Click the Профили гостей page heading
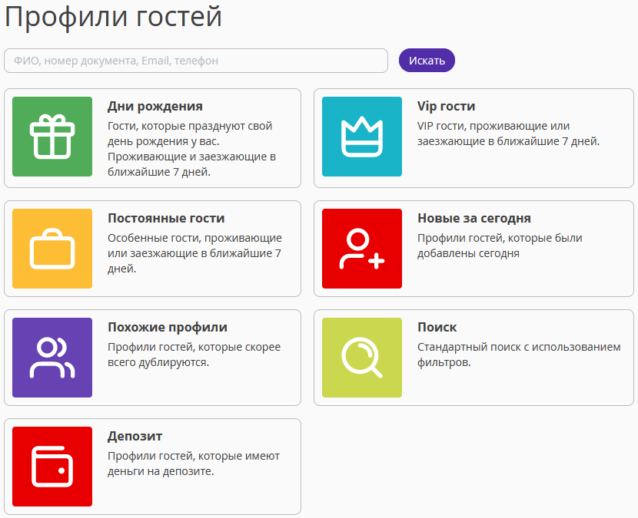This screenshot has height=518, width=638. coord(113,17)
